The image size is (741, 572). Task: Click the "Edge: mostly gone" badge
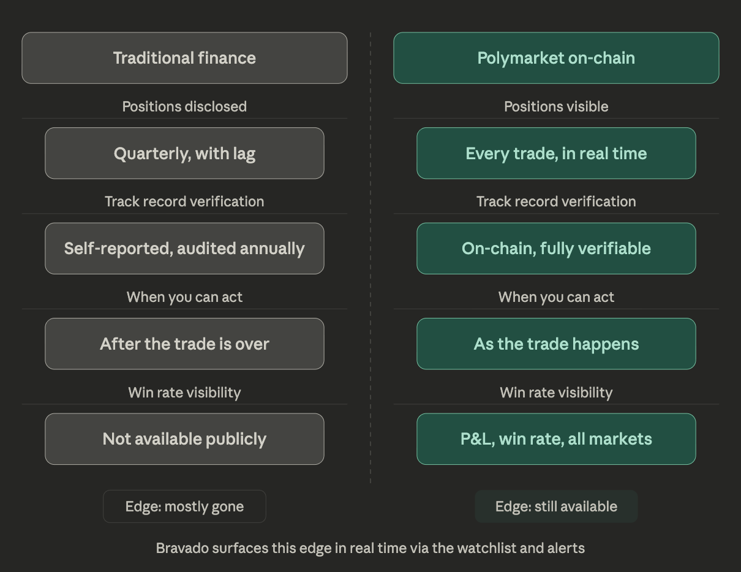(184, 506)
